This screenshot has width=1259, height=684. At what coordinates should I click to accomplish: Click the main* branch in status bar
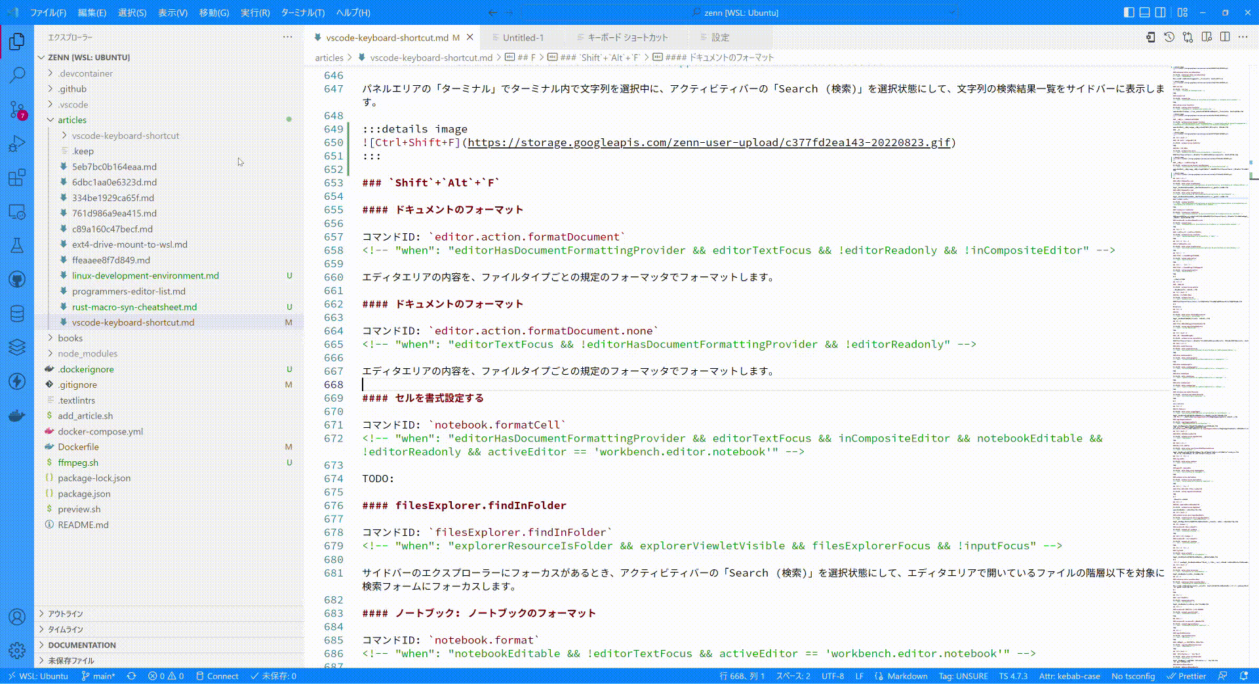(98, 676)
